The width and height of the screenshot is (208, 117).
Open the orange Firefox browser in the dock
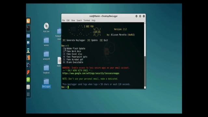pos(28,21)
